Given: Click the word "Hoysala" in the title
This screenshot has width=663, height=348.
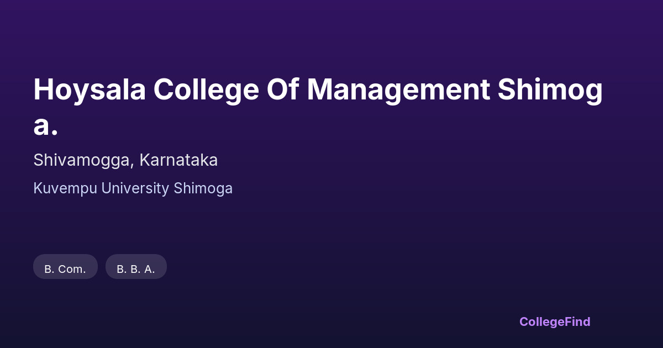Looking at the screenshot, I should (90, 90).
